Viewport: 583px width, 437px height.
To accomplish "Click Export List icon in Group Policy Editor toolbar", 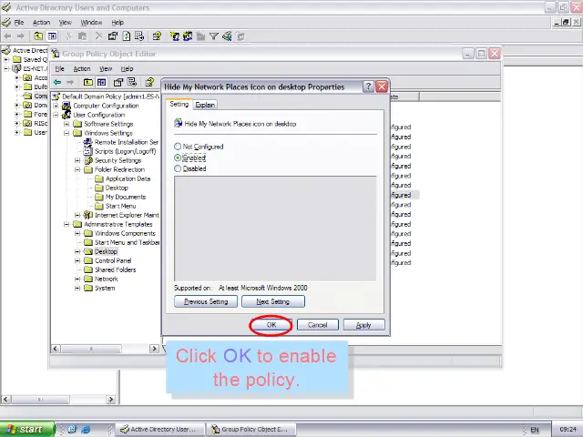I will (132, 82).
